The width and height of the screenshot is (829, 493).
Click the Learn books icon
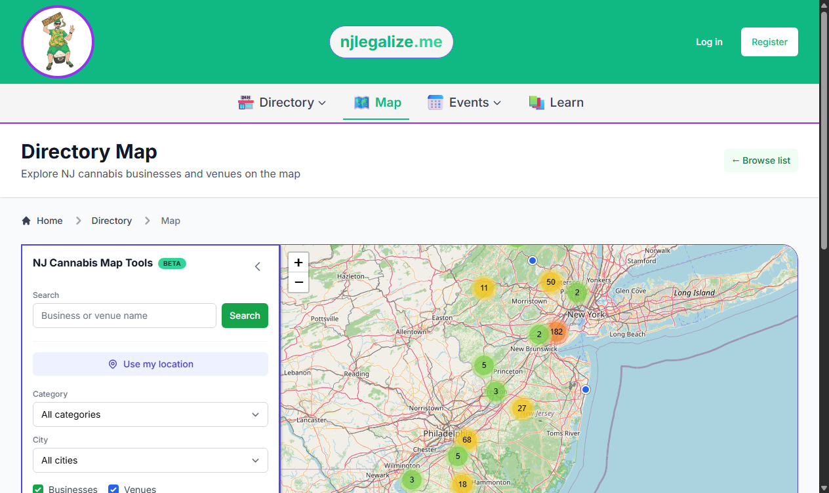pyautogui.click(x=536, y=102)
